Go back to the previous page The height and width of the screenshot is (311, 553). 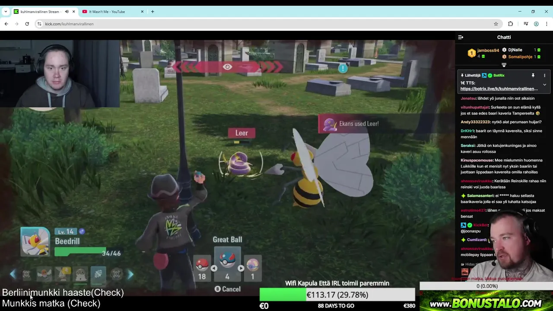click(6, 24)
